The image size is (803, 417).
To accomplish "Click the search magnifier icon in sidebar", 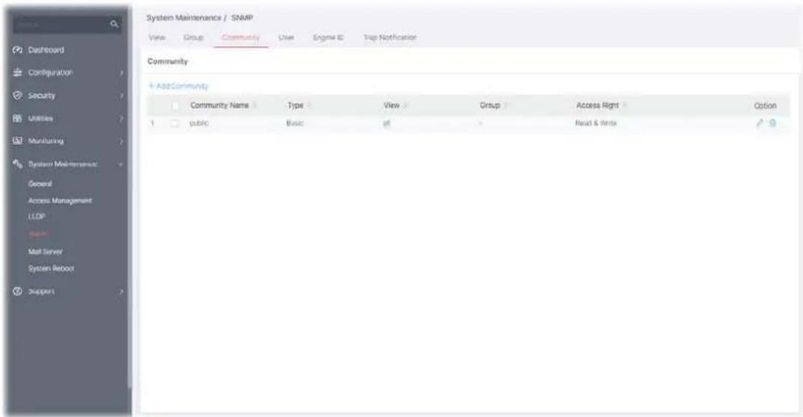I will click(x=114, y=24).
